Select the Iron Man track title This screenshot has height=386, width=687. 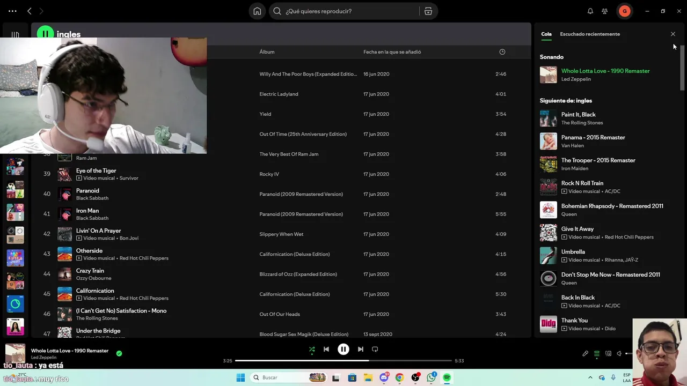click(87, 211)
